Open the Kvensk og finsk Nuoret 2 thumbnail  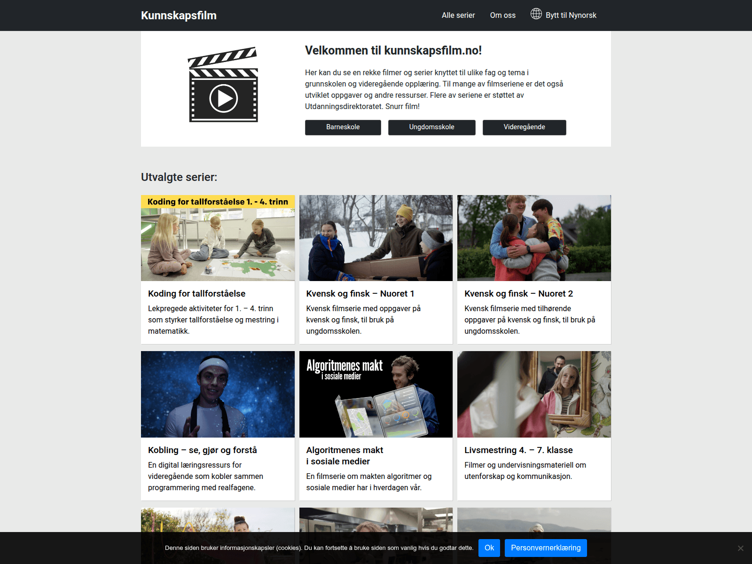pos(534,238)
